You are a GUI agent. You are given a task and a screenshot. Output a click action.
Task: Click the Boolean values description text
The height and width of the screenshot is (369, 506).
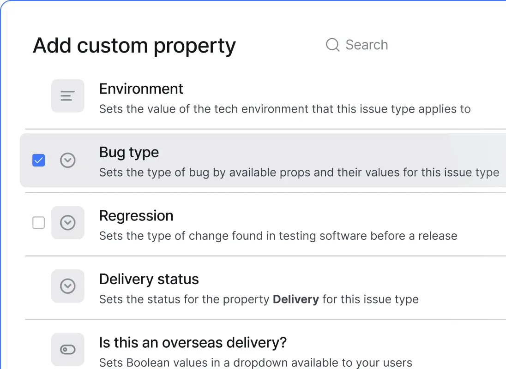[x=255, y=363]
